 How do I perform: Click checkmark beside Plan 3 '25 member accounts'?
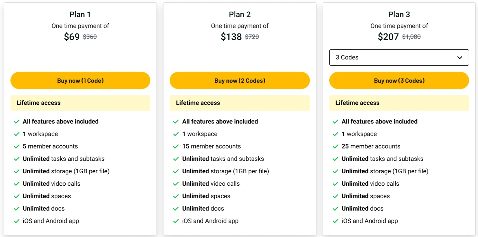(335, 146)
